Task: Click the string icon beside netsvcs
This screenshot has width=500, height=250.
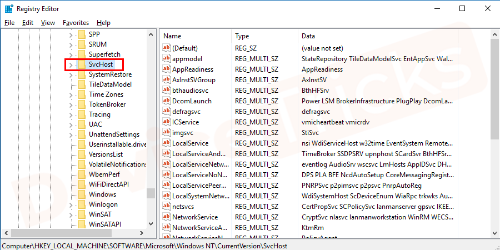Action: (167, 207)
